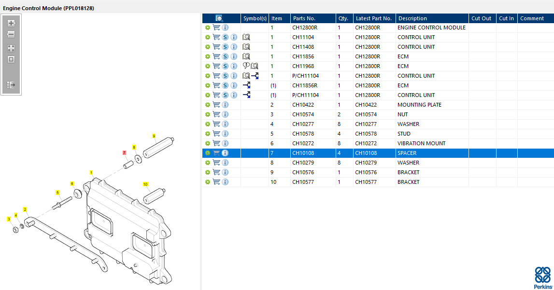Select callout 3 on the diagram
Screen dimensions: 554x290
pos(9,219)
